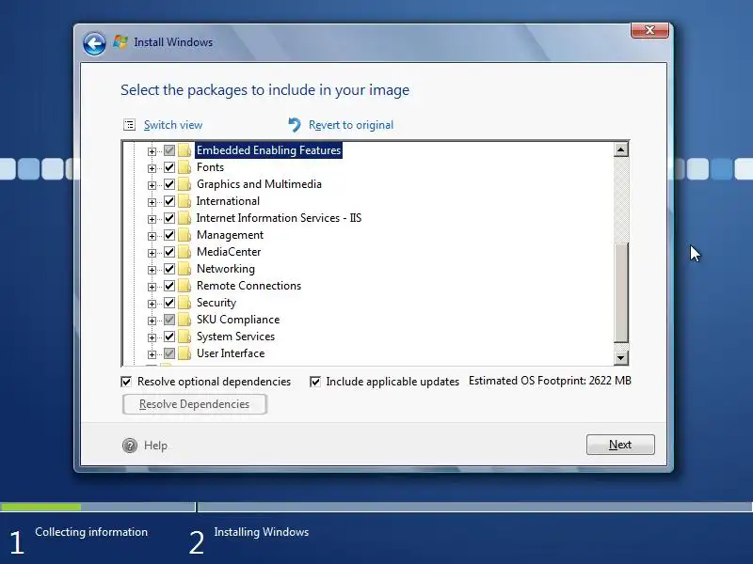Expand the System Services node
The height and width of the screenshot is (564, 753).
[152, 337]
